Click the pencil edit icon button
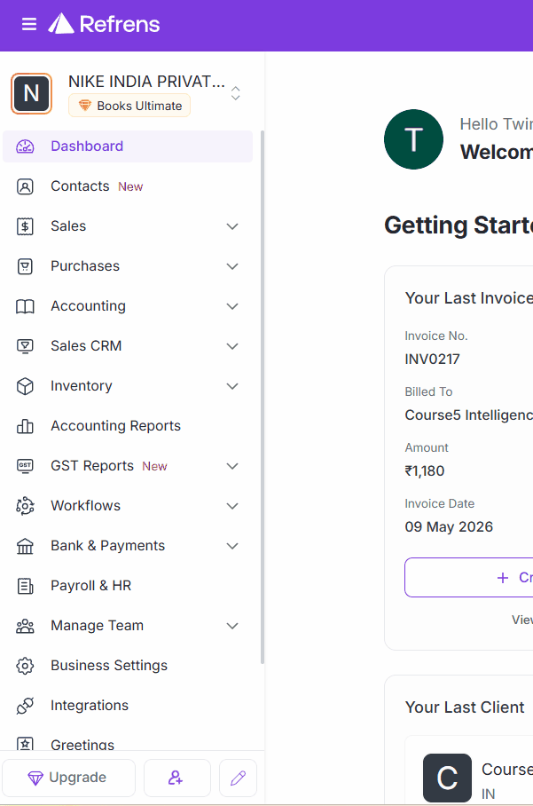This screenshot has height=806, width=533. pyautogui.click(x=238, y=778)
